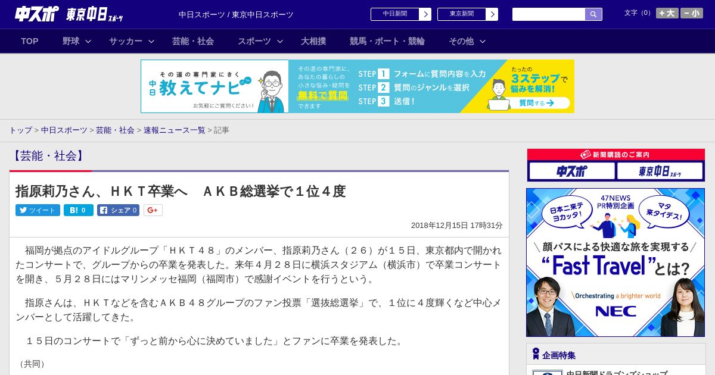Click the arrow beside 中日新聞 button

425,14
